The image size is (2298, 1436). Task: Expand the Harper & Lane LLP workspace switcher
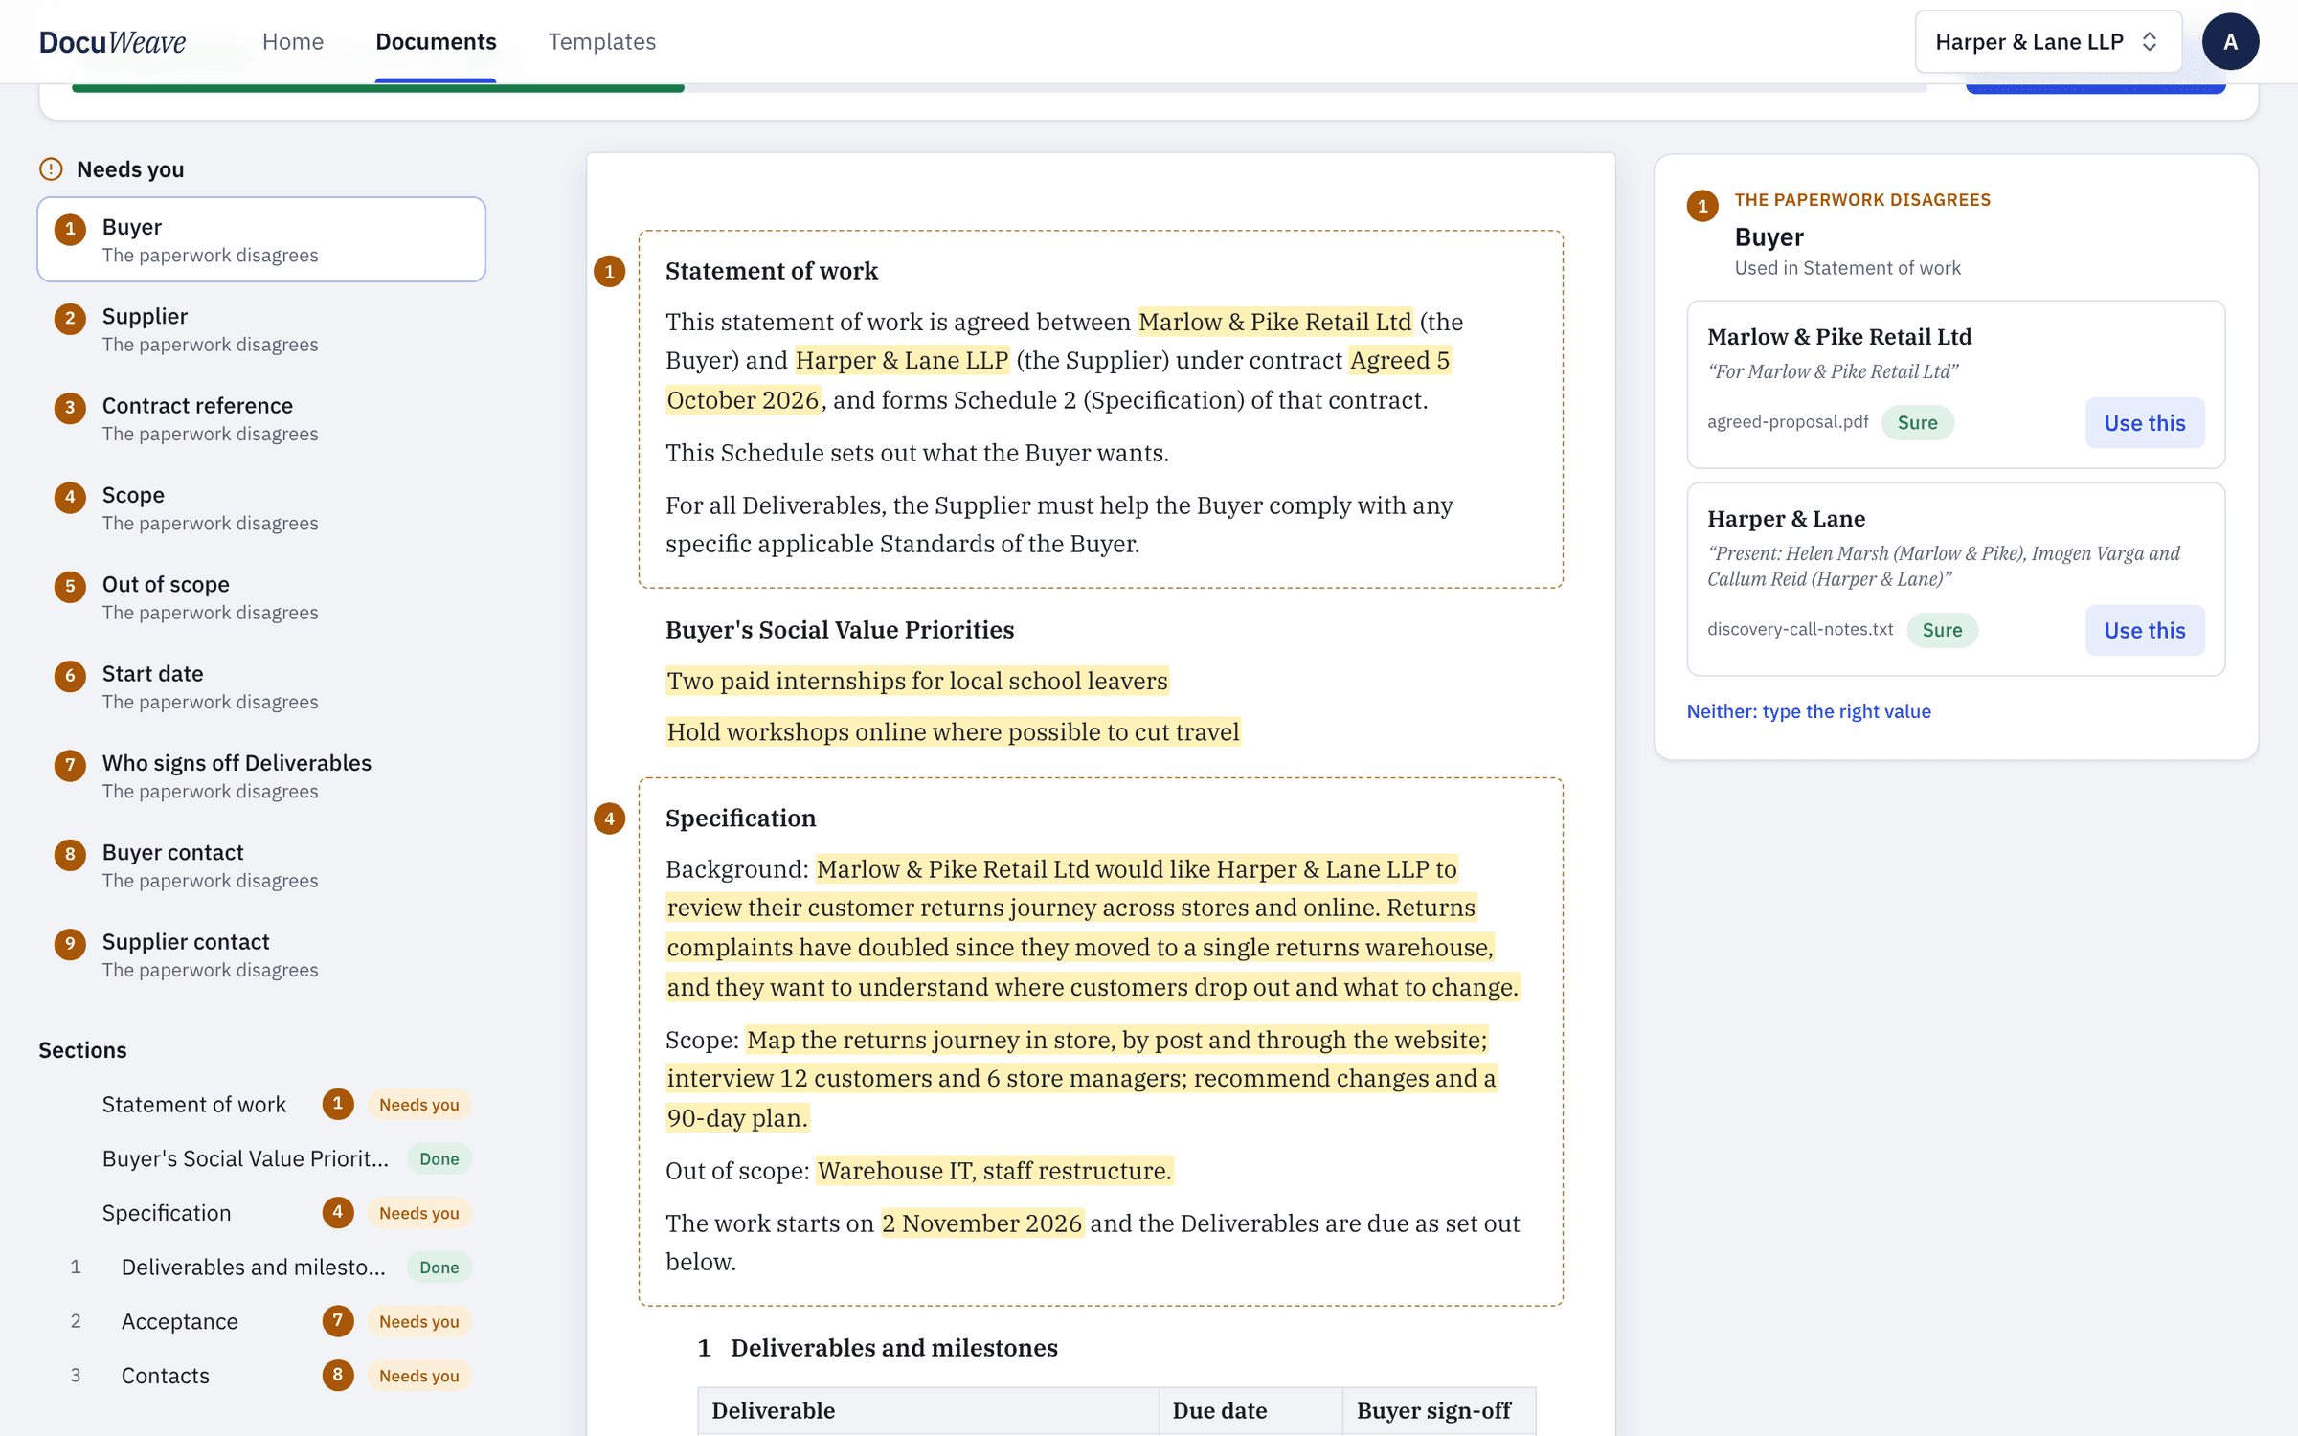2048,41
